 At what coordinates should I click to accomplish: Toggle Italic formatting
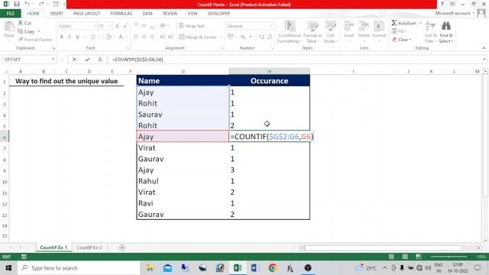pyautogui.click(x=70, y=37)
